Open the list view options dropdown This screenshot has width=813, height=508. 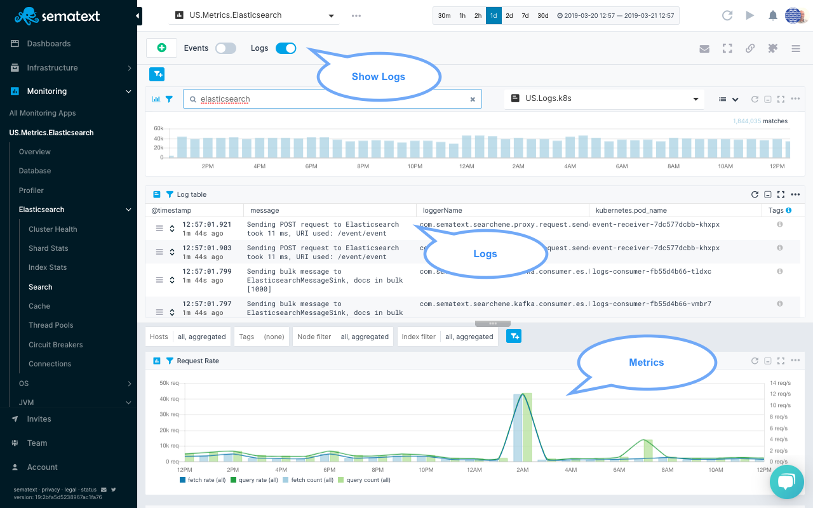click(x=729, y=99)
